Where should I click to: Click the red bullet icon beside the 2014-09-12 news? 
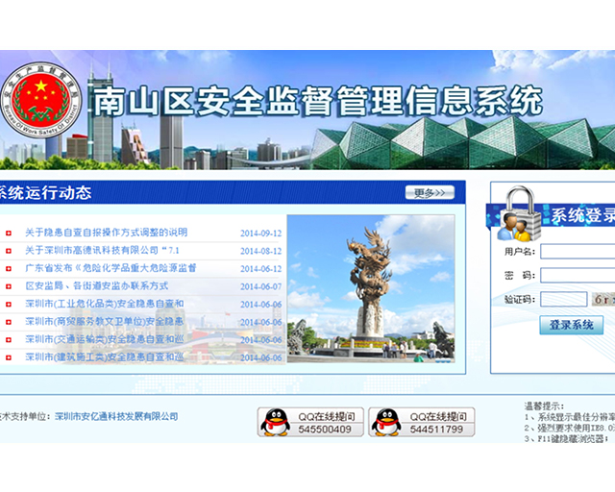pyautogui.click(x=9, y=234)
